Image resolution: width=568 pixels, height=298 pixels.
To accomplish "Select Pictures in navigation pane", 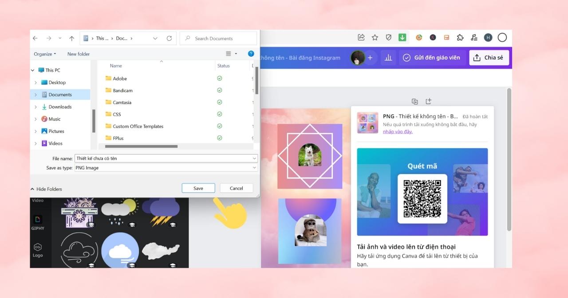I will pyautogui.click(x=53, y=131).
